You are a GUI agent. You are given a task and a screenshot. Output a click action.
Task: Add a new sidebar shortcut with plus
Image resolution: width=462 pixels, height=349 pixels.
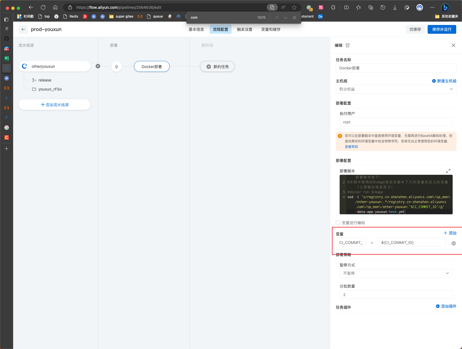7,148
